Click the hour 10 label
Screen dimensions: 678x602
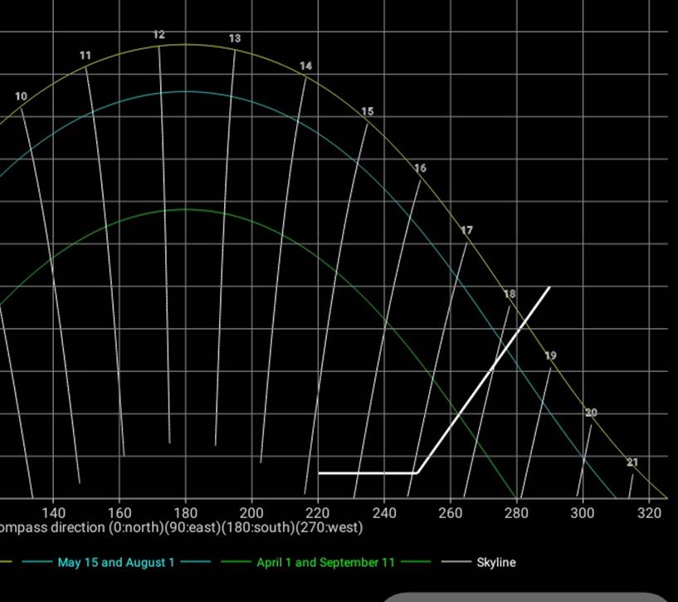21,96
